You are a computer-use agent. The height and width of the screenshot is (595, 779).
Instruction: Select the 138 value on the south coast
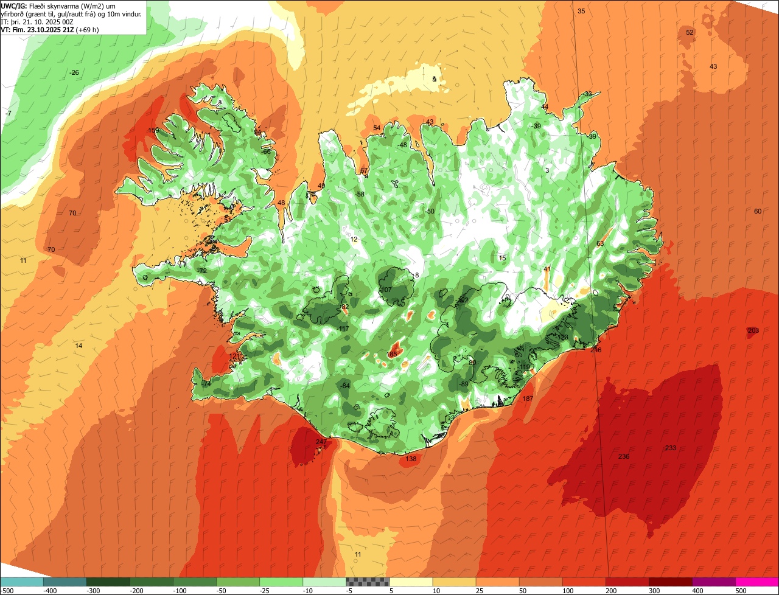pos(411,459)
